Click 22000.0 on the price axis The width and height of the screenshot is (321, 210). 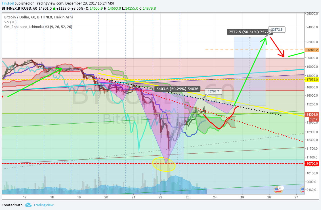pyautogui.click(x=312, y=42)
